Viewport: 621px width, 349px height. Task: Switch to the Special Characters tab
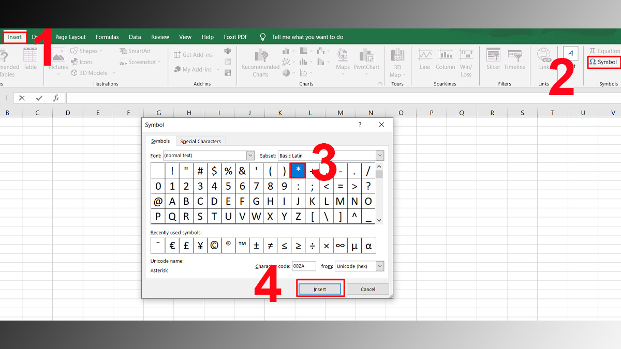tap(201, 141)
